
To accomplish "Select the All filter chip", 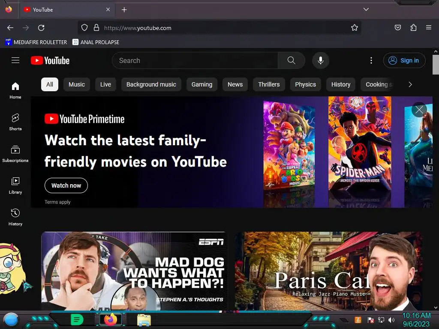I will (50, 84).
